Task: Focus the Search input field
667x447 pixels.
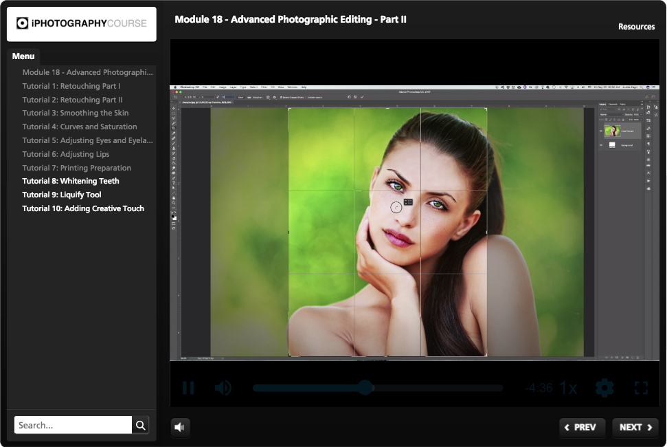Action: click(74, 425)
